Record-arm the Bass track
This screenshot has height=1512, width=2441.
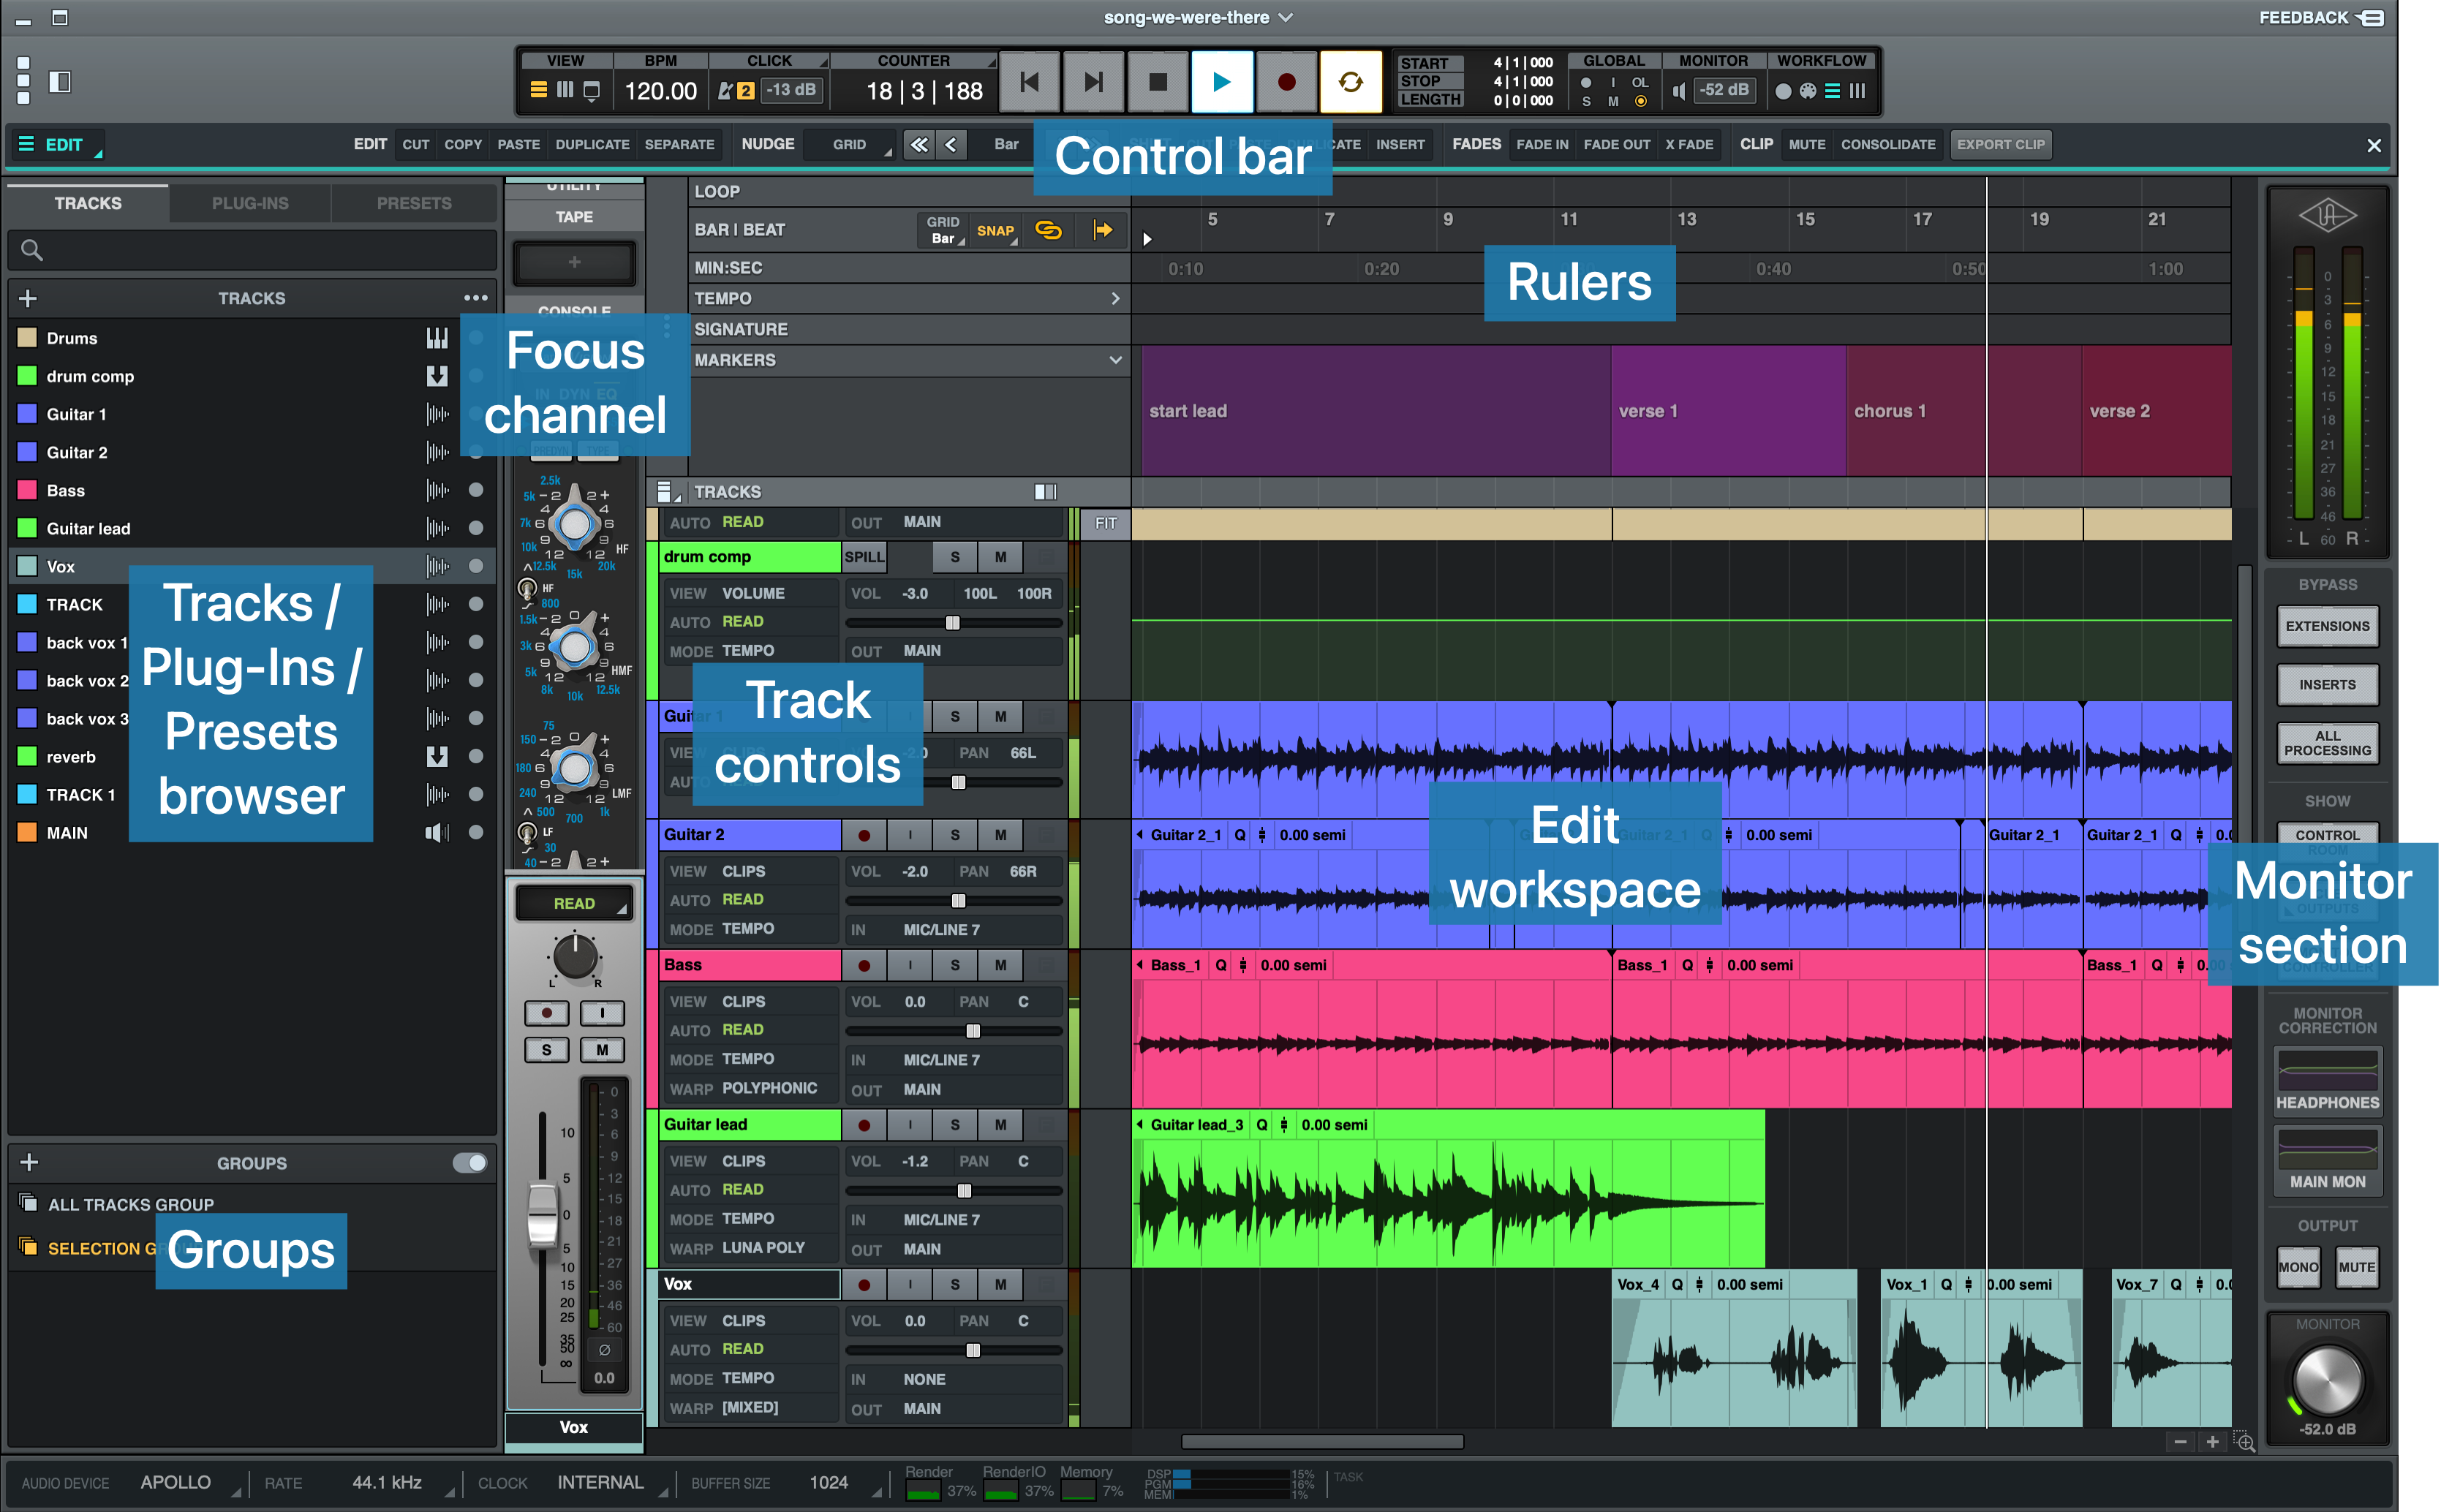(x=864, y=965)
